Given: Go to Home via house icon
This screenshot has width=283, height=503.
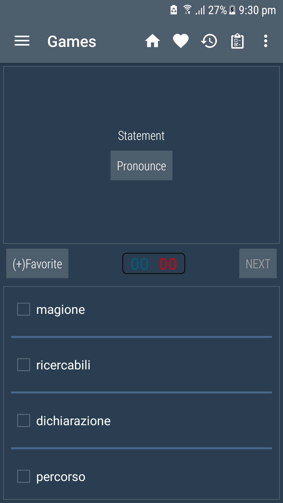Looking at the screenshot, I should (153, 41).
